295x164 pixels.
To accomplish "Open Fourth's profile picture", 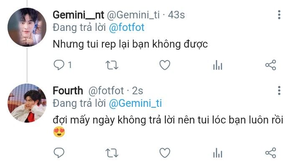I will 27,103.
